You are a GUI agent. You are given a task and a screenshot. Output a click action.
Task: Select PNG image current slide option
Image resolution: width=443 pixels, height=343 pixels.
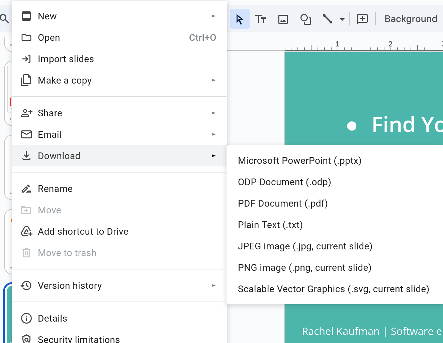point(304,268)
